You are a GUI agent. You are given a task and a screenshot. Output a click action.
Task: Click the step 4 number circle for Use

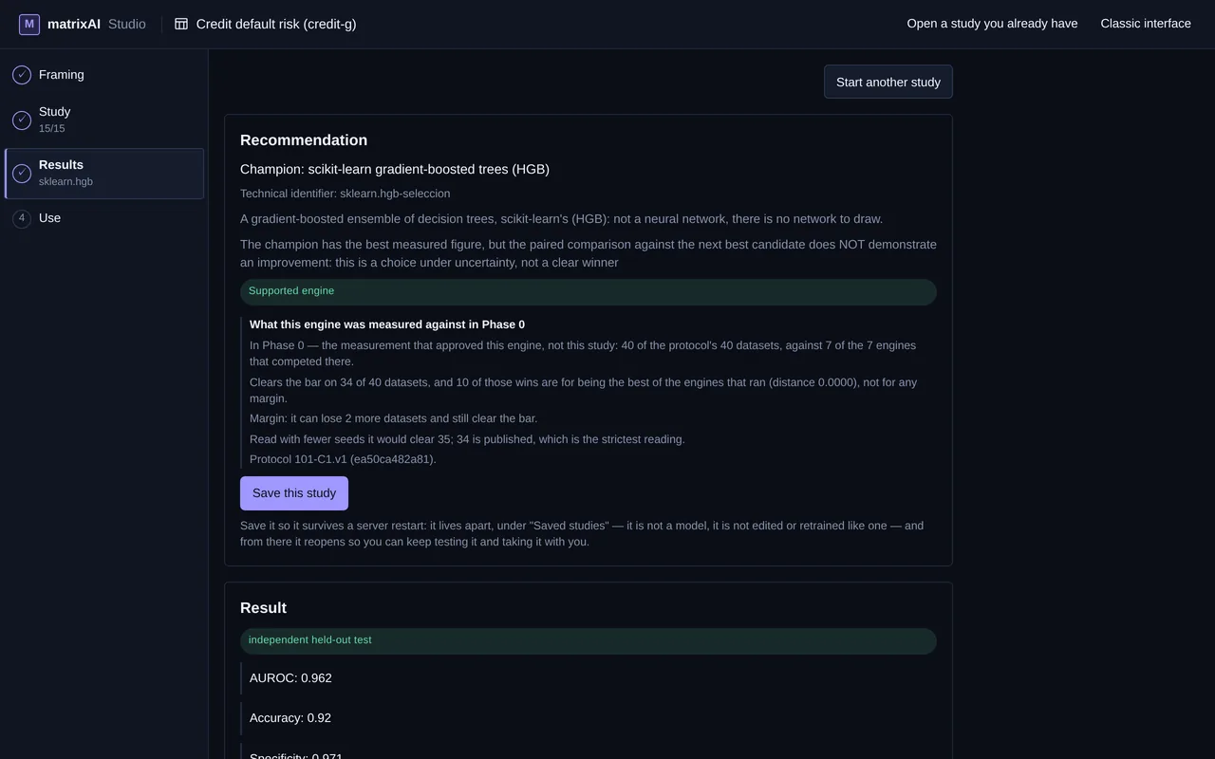pyautogui.click(x=22, y=218)
